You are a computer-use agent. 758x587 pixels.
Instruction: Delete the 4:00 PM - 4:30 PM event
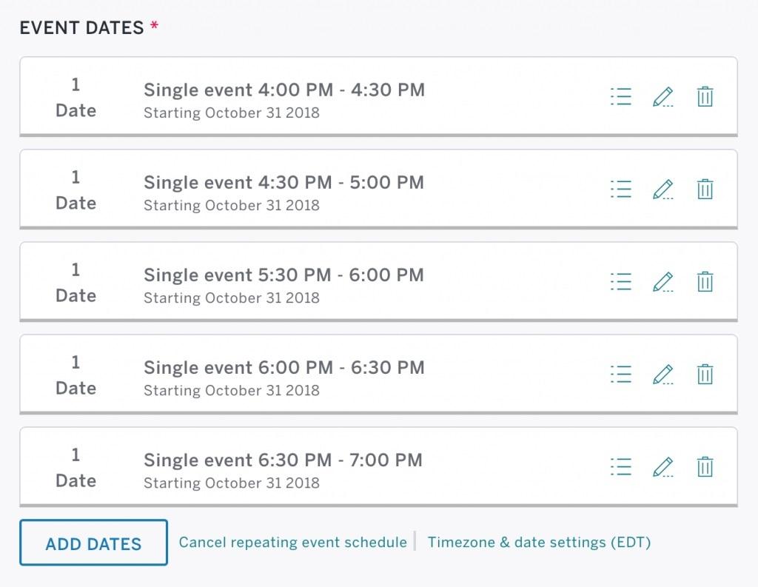click(x=705, y=97)
